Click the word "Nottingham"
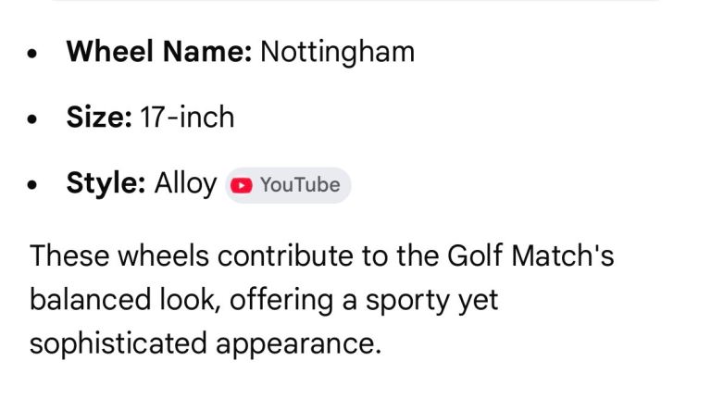 [x=337, y=52]
